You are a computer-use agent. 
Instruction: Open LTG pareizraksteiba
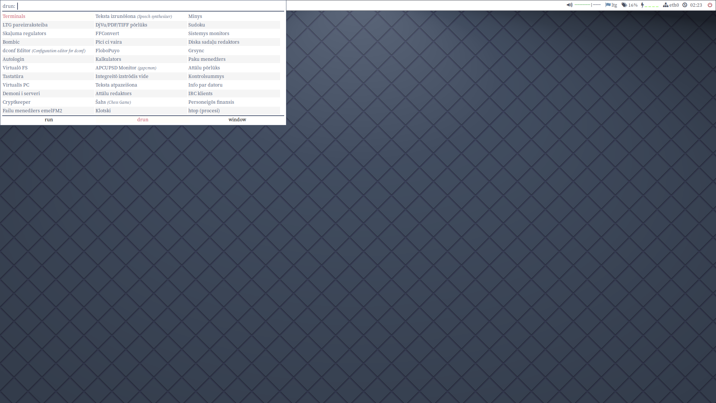[x=48, y=25]
